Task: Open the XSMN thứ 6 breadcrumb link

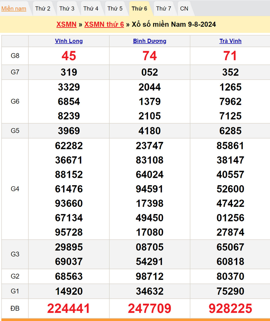Action: pyautogui.click(x=104, y=24)
